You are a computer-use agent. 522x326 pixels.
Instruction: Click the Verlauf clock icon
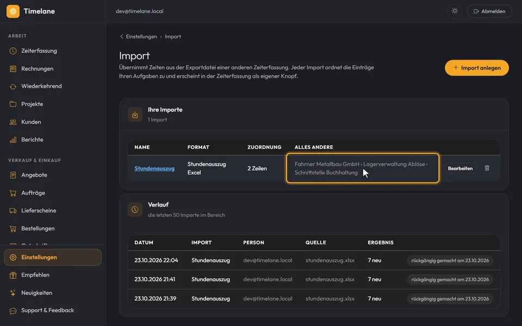pyautogui.click(x=135, y=210)
